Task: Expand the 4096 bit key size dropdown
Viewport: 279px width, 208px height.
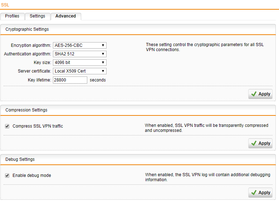Action: 80,63
